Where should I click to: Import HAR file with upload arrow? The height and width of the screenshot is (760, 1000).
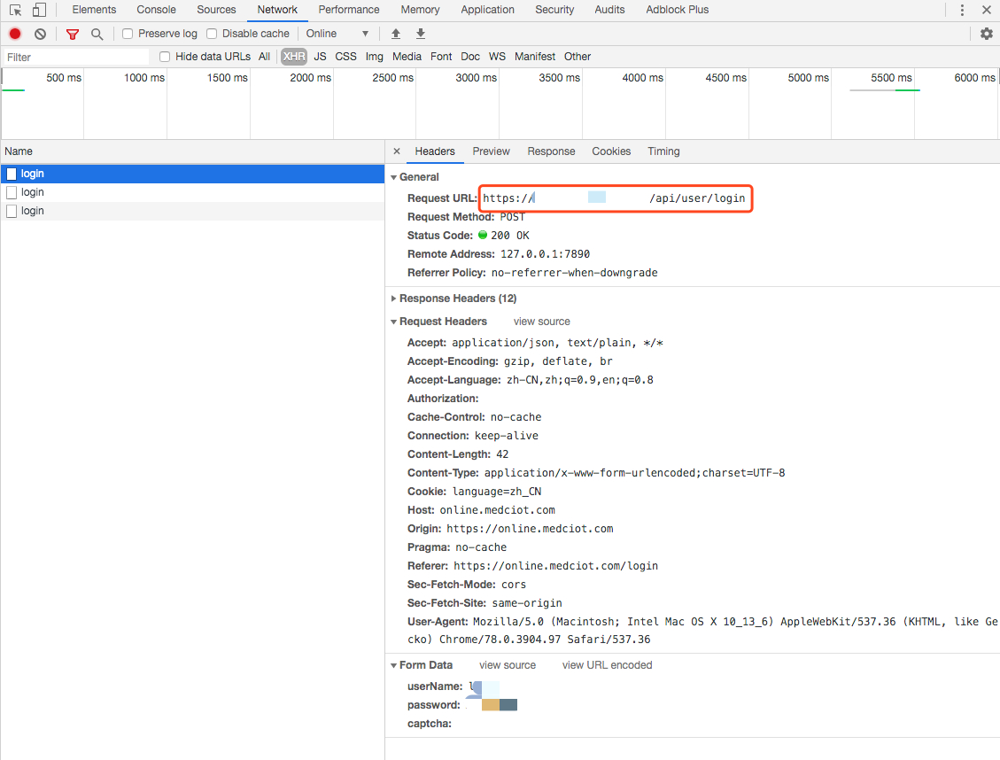[x=395, y=34]
